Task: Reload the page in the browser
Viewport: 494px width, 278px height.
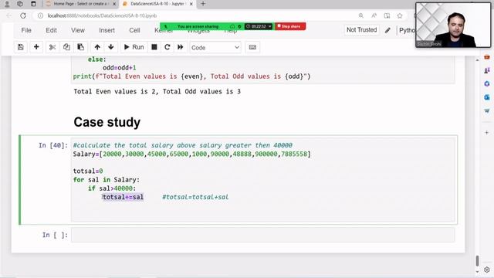Action: coord(23,15)
